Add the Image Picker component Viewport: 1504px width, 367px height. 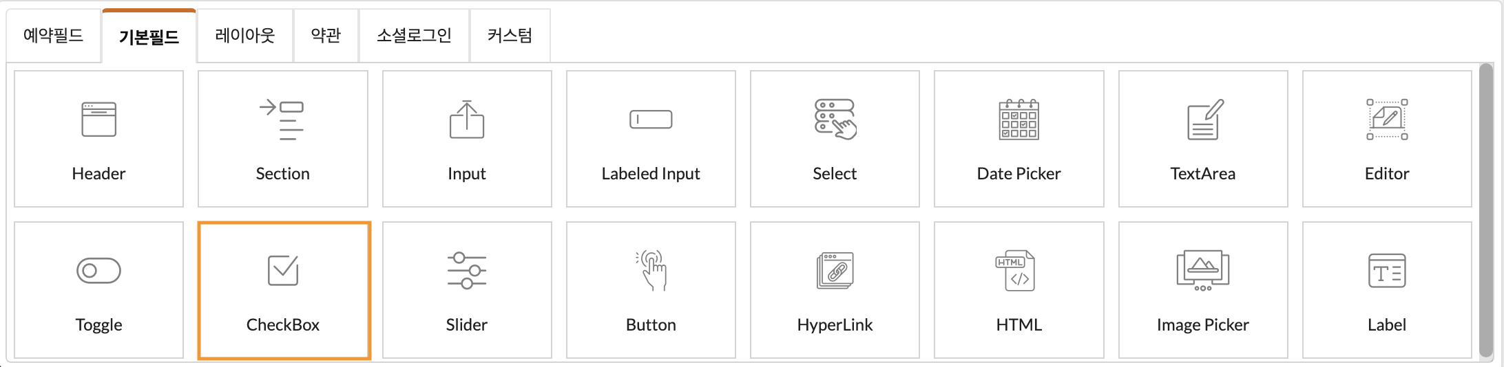[x=1203, y=290]
